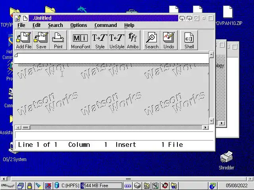Click the 'Line 1 of 1' status text

coord(37,144)
